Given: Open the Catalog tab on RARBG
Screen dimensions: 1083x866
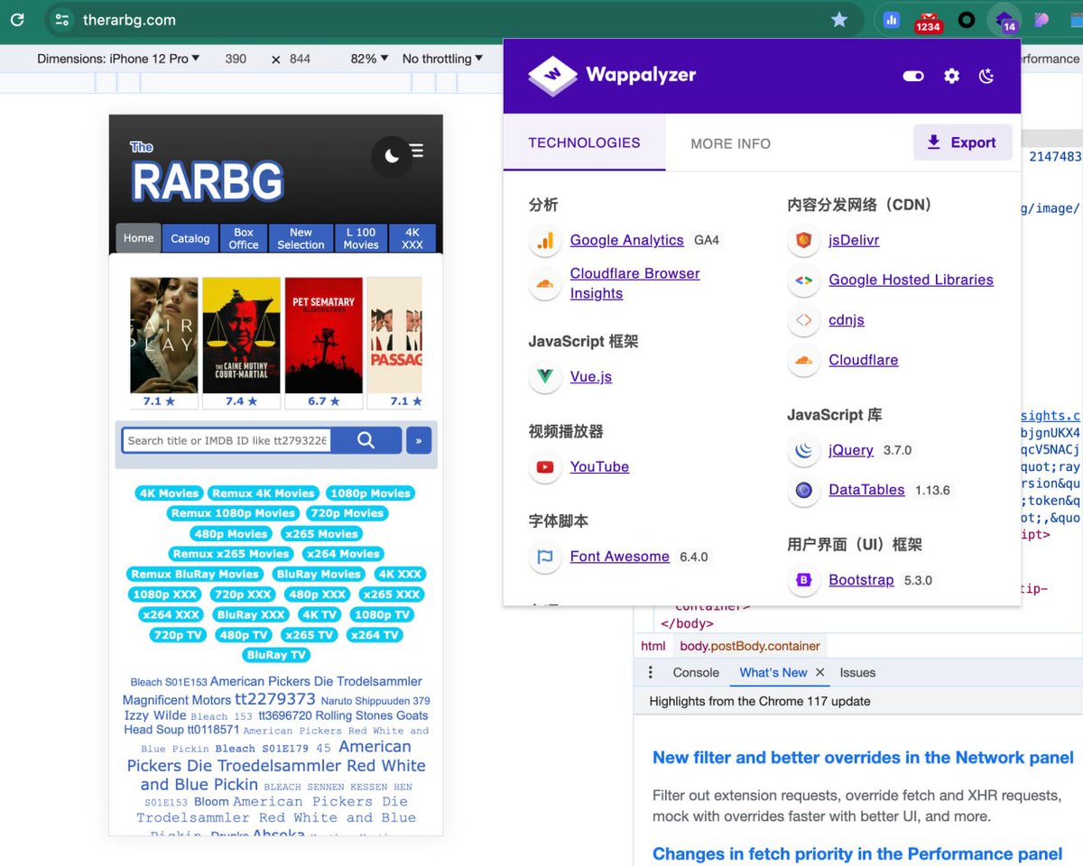Looking at the screenshot, I should (x=190, y=239).
